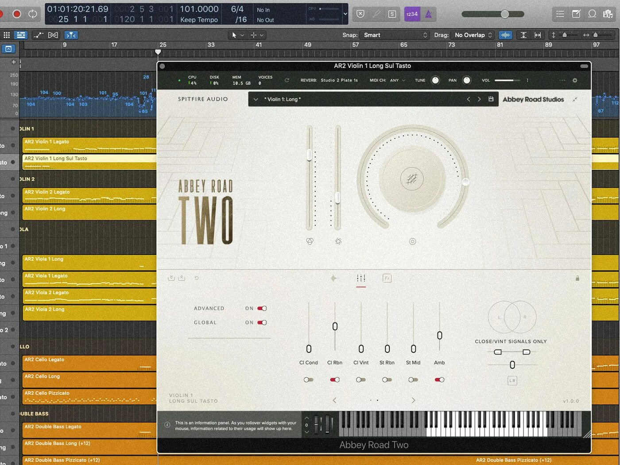The height and width of the screenshot is (465, 620).
Task: Click the lock icon in mixer panel
Action: click(x=577, y=278)
